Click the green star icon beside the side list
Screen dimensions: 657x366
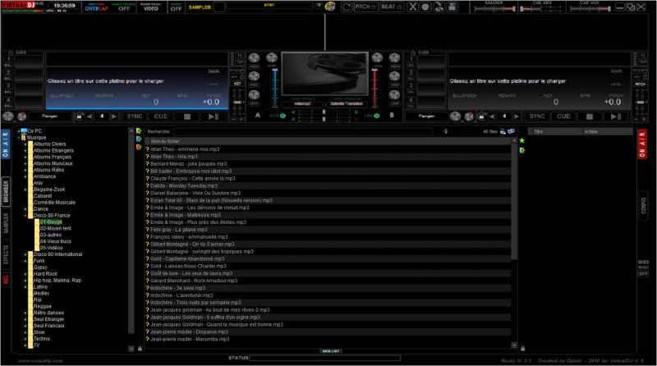pos(522,140)
